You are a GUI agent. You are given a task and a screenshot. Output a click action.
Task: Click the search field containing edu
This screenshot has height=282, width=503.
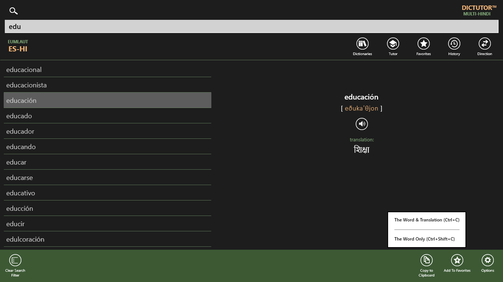tap(251, 26)
